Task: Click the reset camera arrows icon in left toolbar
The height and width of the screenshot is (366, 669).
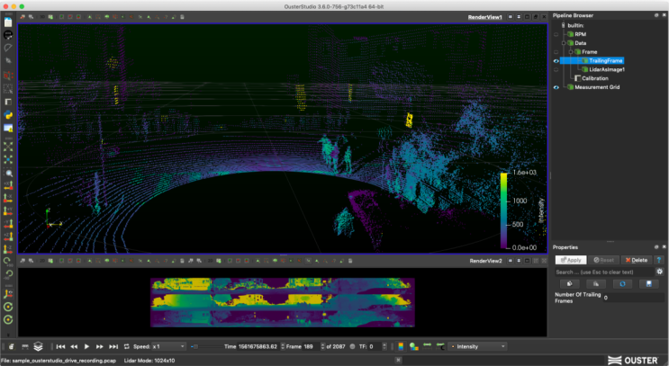Action: point(8,147)
